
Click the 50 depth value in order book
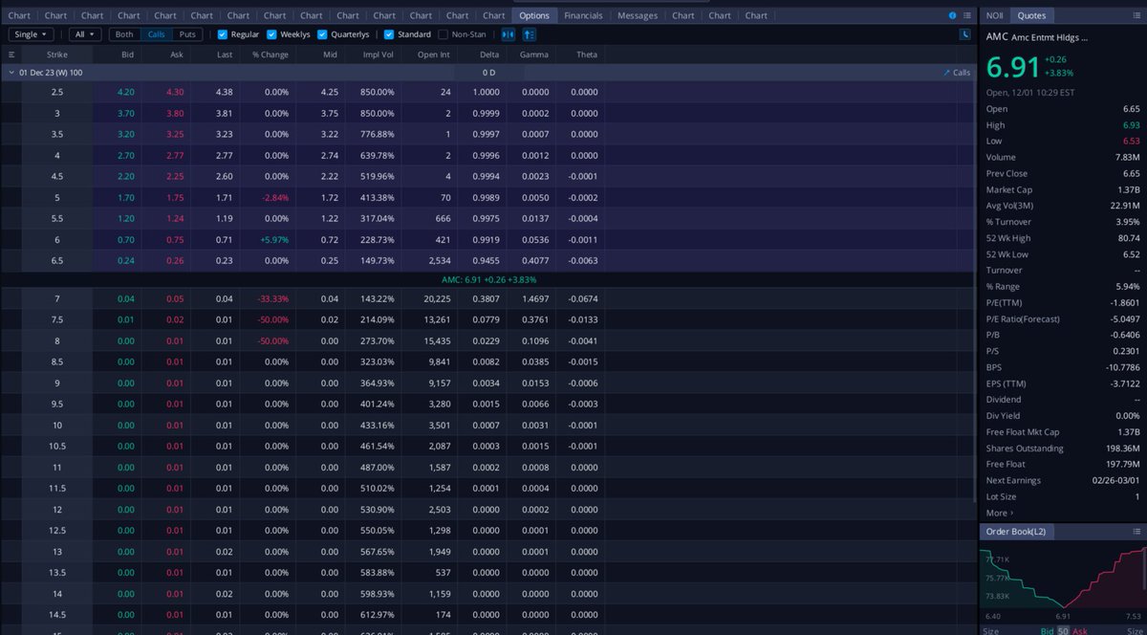point(1062,631)
